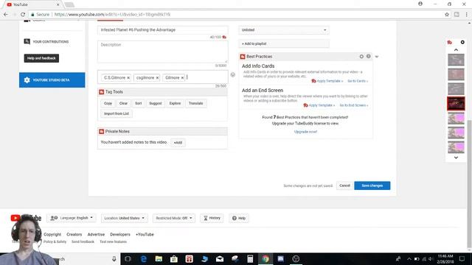Click the Test new features link
This screenshot has width=472, height=265.
pos(113,242)
